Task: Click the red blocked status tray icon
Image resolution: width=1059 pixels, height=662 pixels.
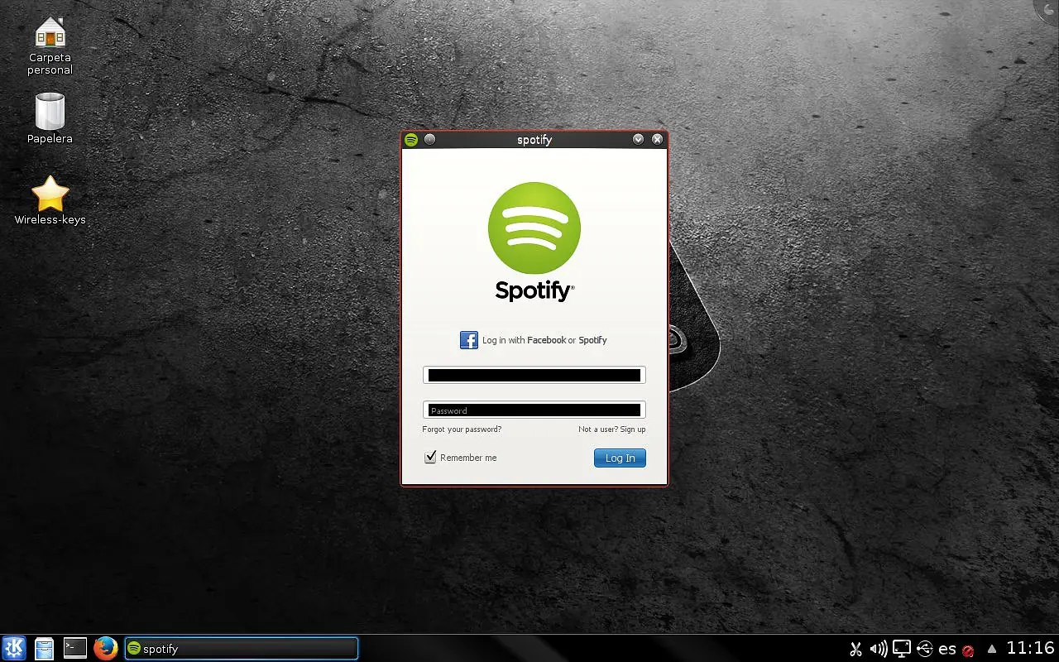Action: pos(968,650)
